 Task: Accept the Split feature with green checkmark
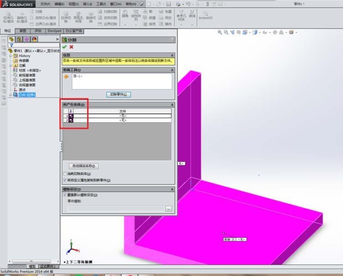point(64,47)
